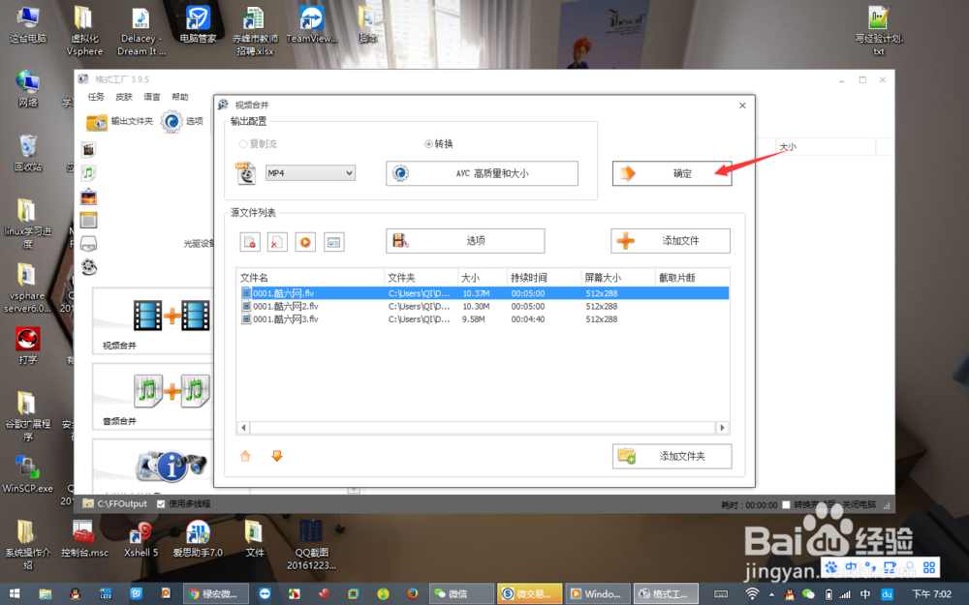Open the 皮肤 menu

124,97
